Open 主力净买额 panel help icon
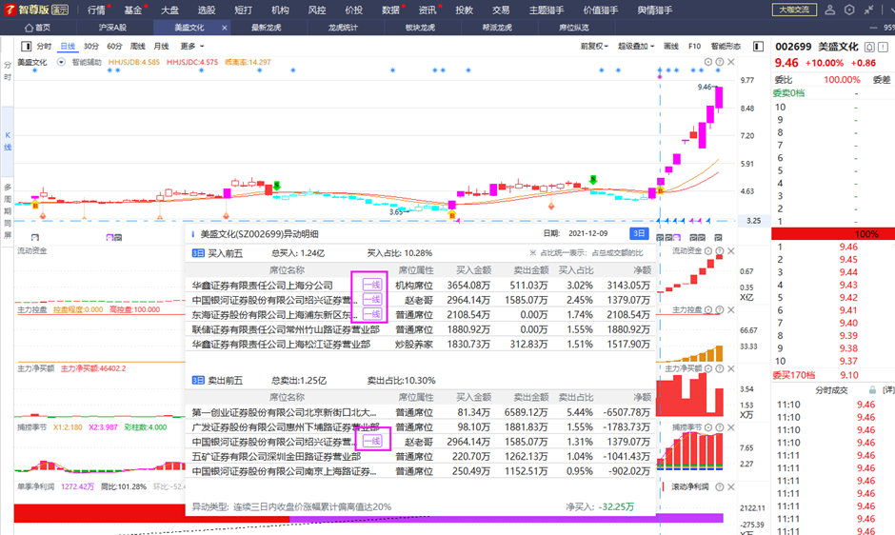The width and height of the screenshot is (895, 535). click(x=720, y=368)
